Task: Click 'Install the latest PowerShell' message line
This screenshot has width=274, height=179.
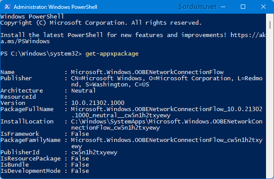Action: pyautogui.click(x=133, y=35)
